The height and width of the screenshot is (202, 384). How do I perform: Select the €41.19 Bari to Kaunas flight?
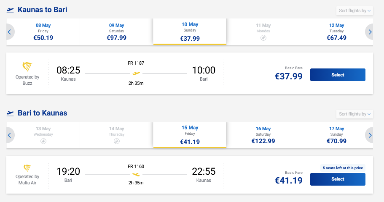338,179
